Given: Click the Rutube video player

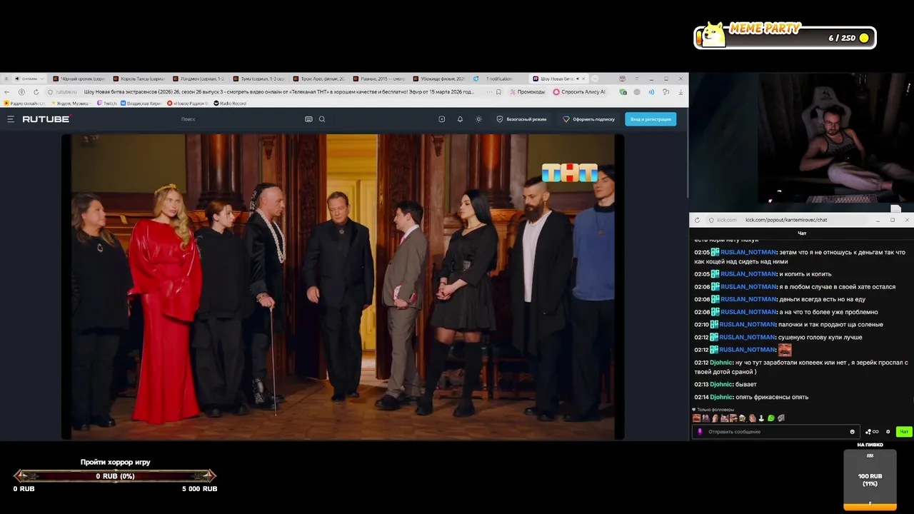Looking at the screenshot, I should click(343, 287).
